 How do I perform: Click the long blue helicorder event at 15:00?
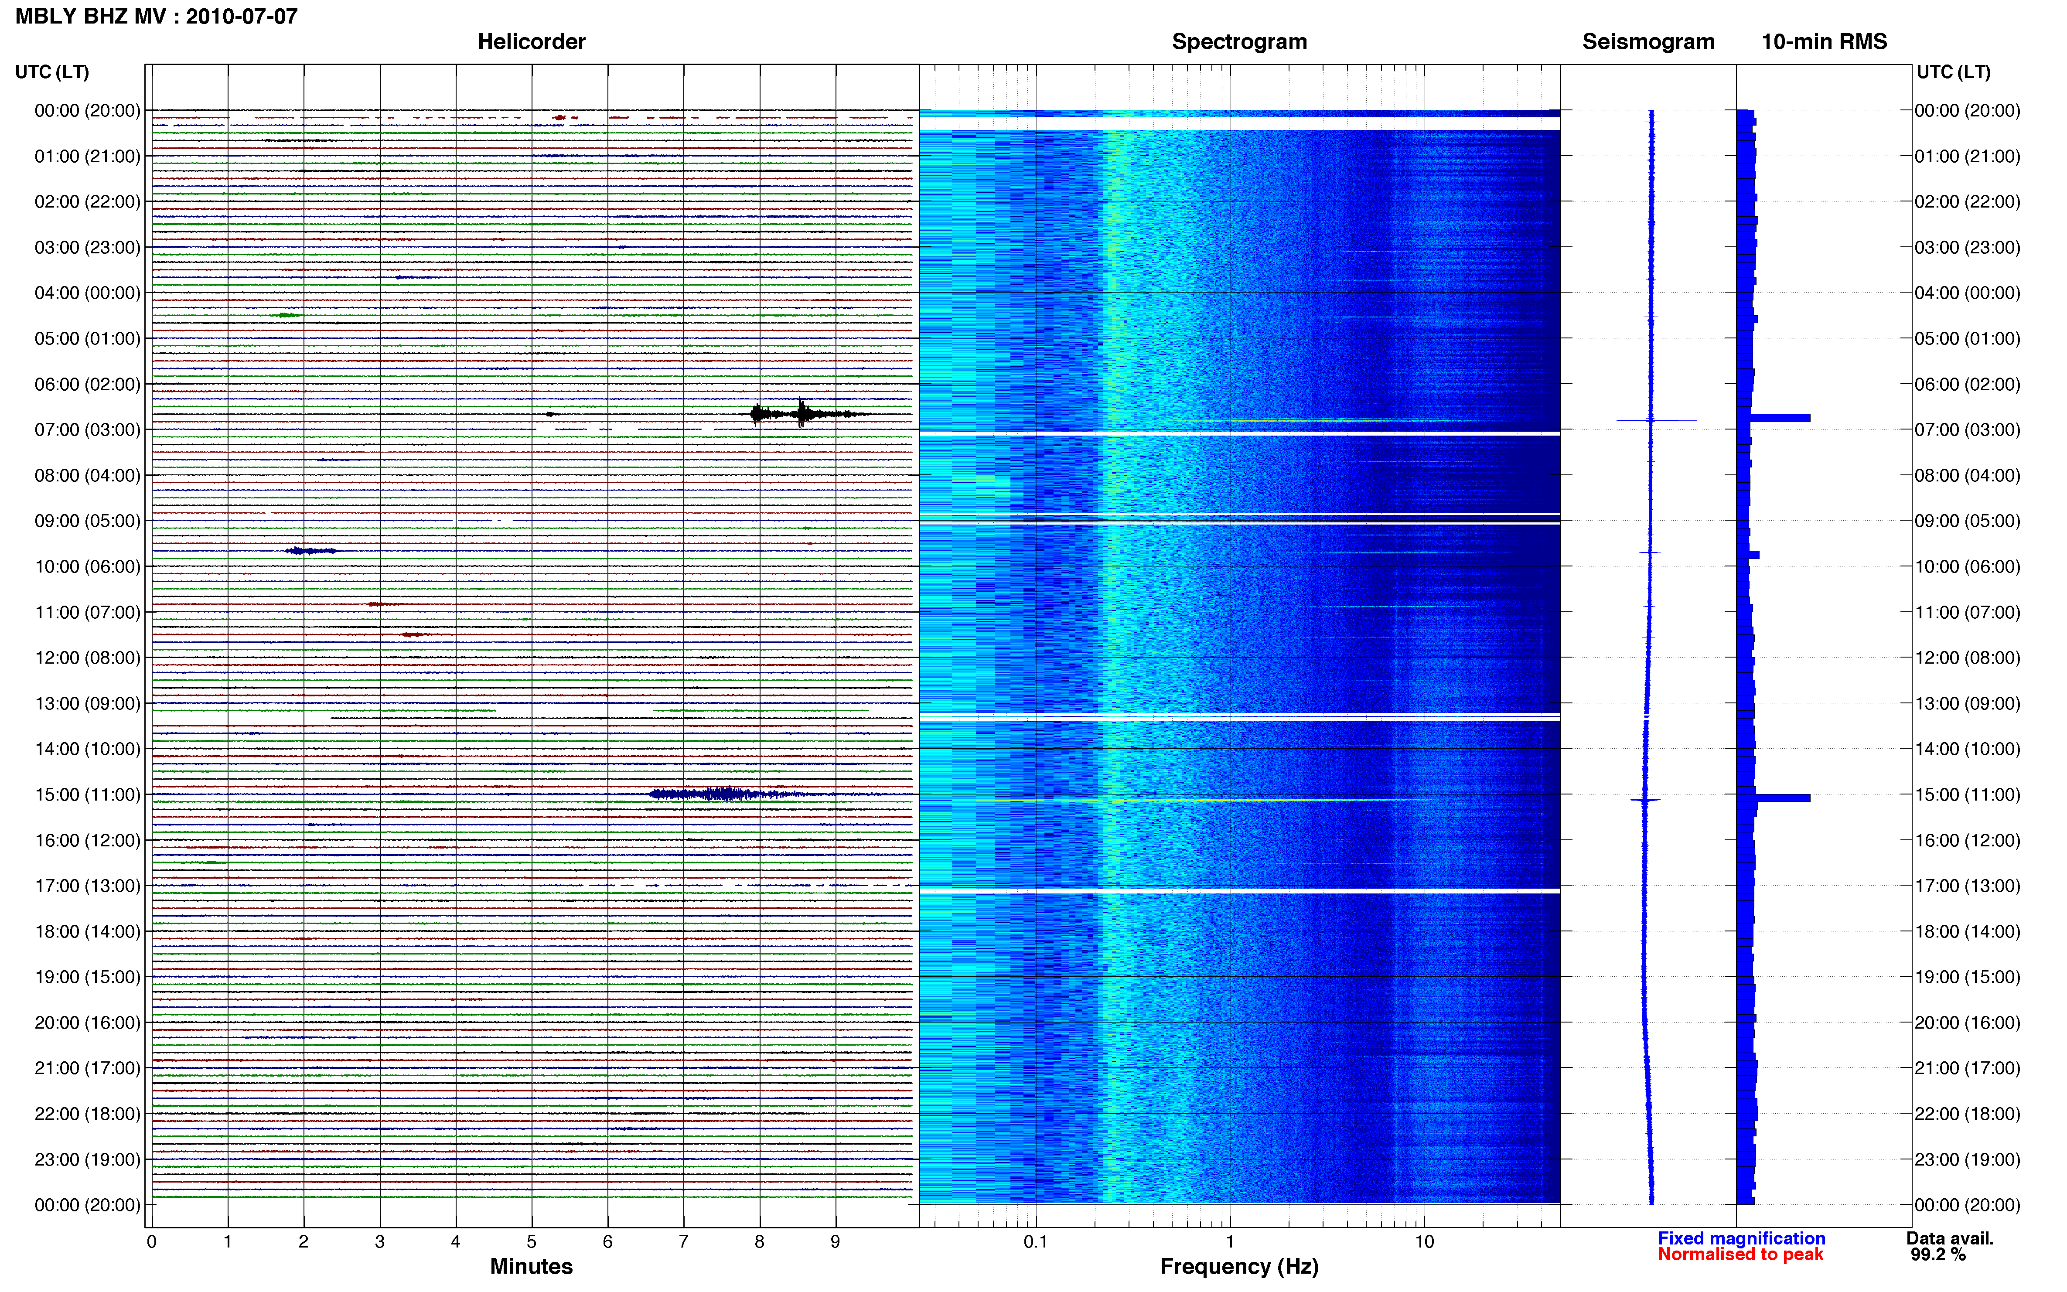(727, 794)
